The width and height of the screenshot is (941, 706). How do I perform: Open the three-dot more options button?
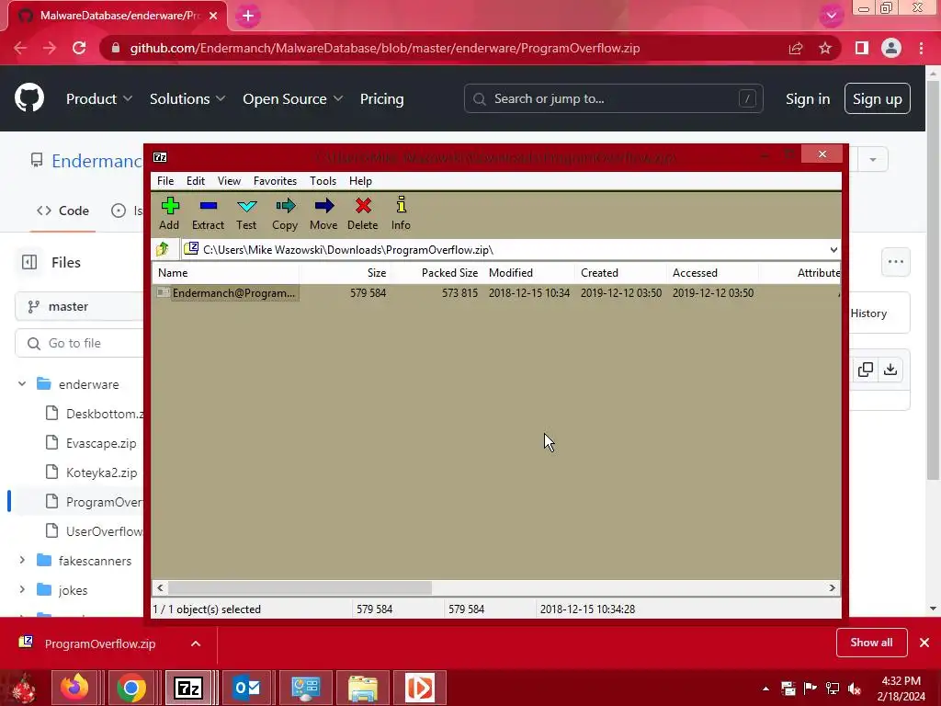(895, 262)
